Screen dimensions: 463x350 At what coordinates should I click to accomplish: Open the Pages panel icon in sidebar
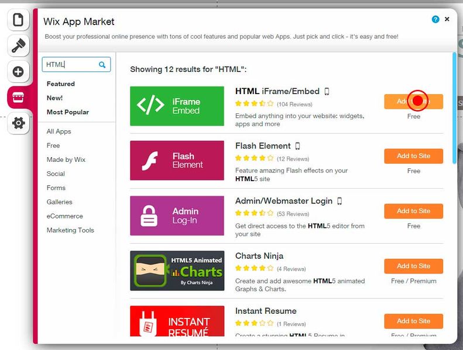pos(18,20)
